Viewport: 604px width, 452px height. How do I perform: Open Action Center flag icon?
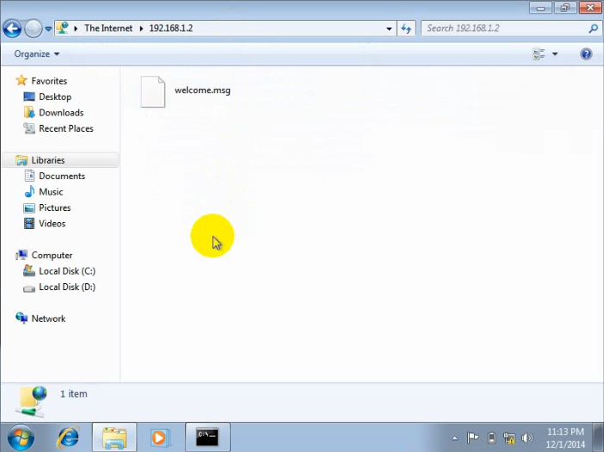click(472, 437)
